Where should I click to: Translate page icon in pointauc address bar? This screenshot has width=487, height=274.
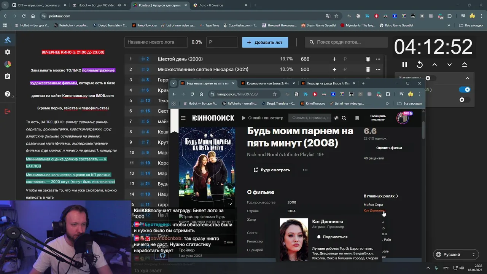pos(328,16)
